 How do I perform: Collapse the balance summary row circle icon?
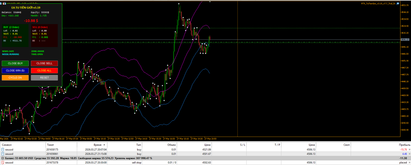tap(3, 158)
